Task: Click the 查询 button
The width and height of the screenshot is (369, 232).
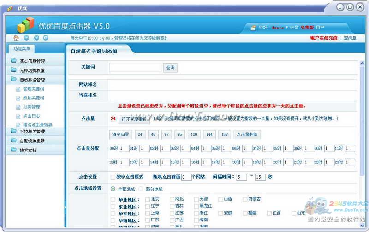Action: point(170,68)
